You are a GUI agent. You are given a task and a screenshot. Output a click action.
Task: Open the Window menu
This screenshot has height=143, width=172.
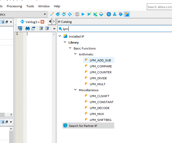(x=44, y=6)
